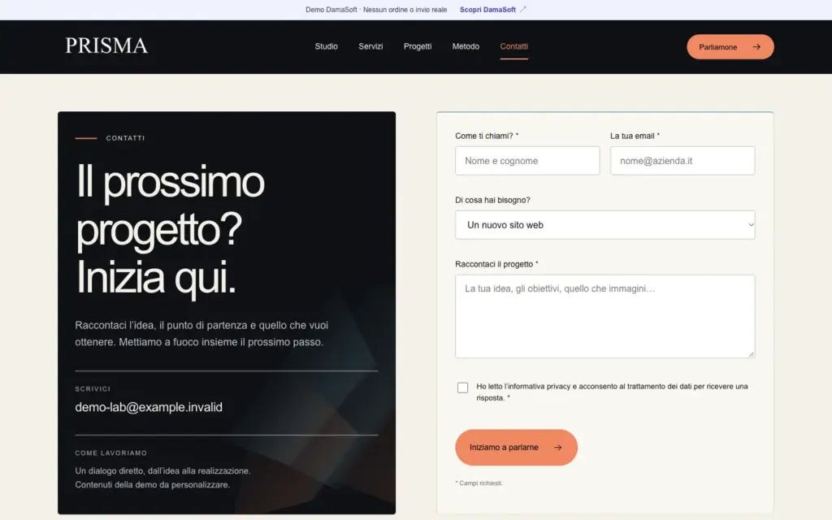Open the Di cosa hai bisogno dropdown
The image size is (832, 520).
coord(604,225)
